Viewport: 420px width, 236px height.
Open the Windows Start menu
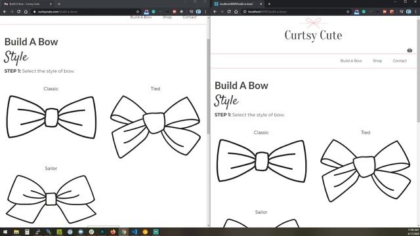pos(5,231)
